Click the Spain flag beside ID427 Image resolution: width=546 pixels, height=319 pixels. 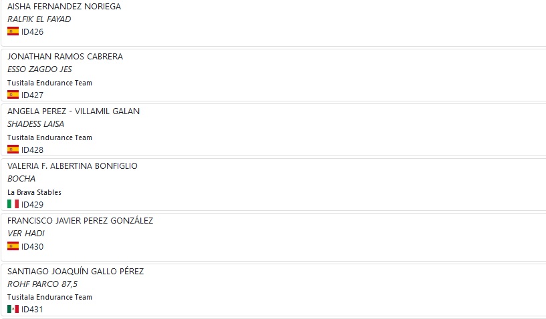pyautogui.click(x=13, y=95)
